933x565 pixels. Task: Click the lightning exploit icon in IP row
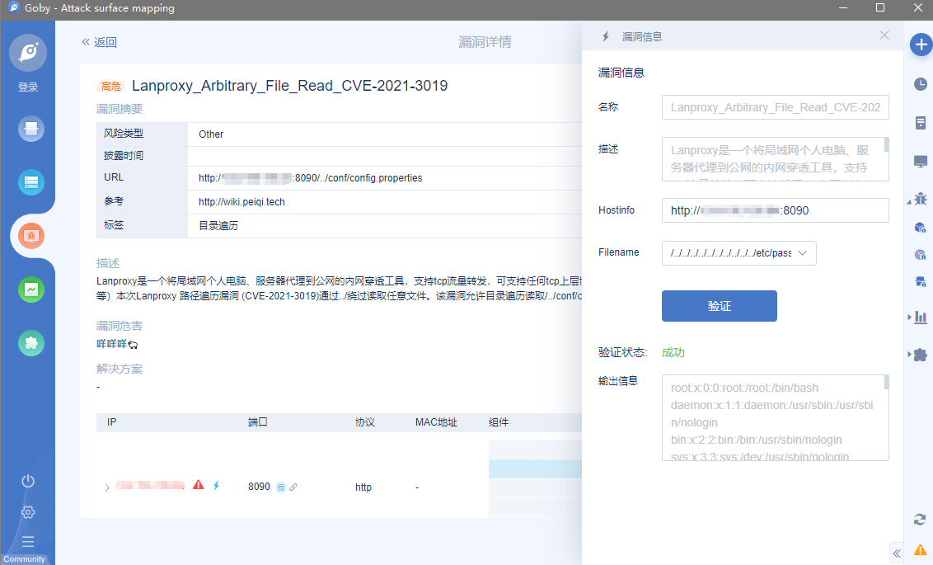217,486
